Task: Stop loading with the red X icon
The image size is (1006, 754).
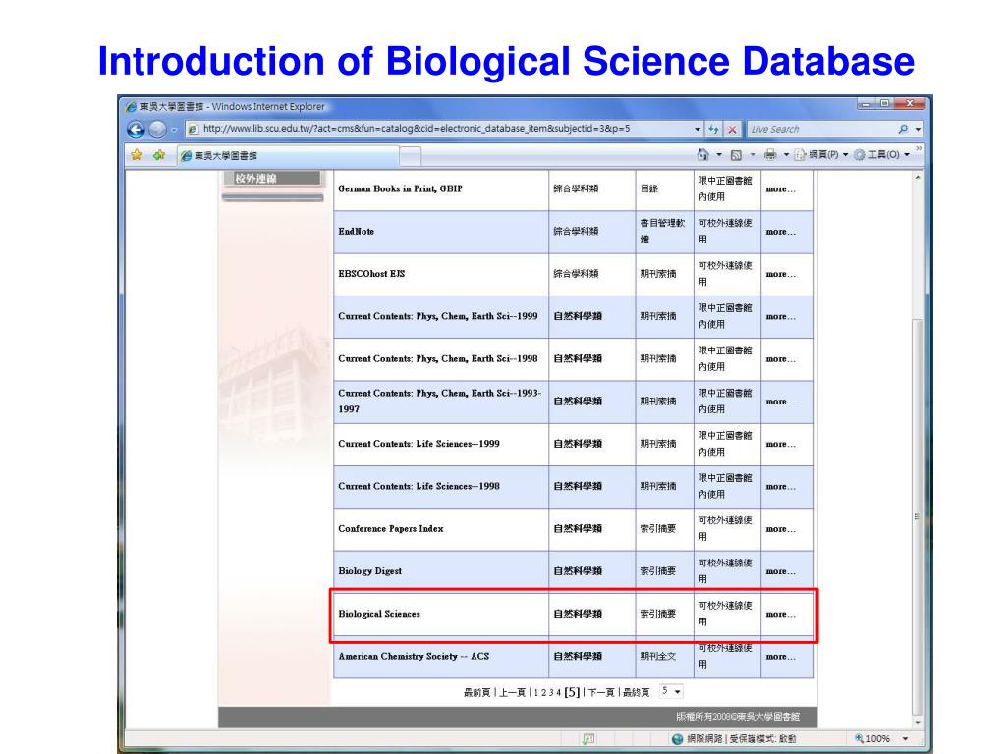Action: (x=732, y=129)
